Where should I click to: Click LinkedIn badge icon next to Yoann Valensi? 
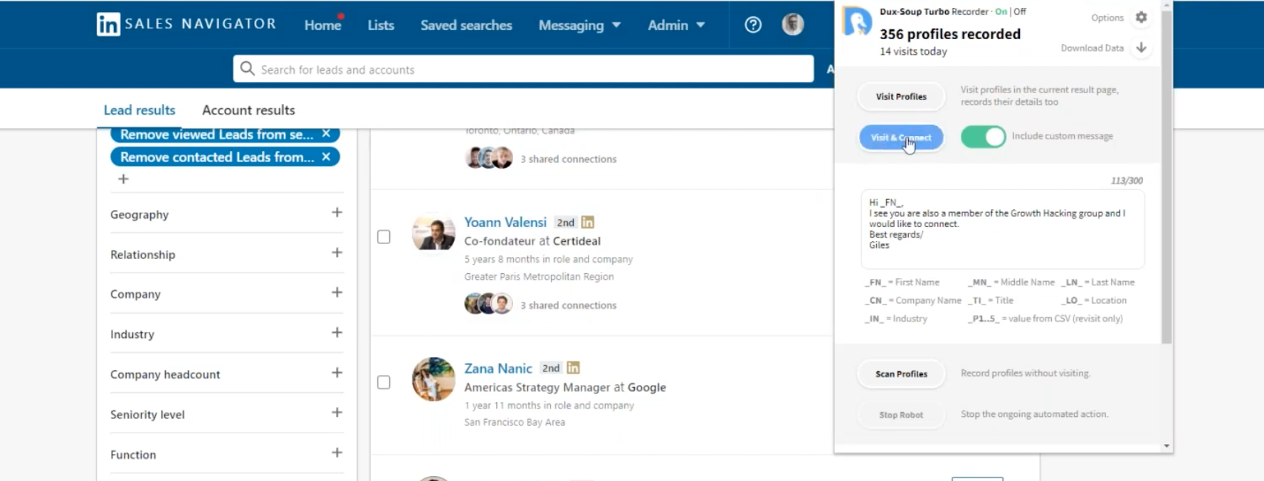point(588,222)
